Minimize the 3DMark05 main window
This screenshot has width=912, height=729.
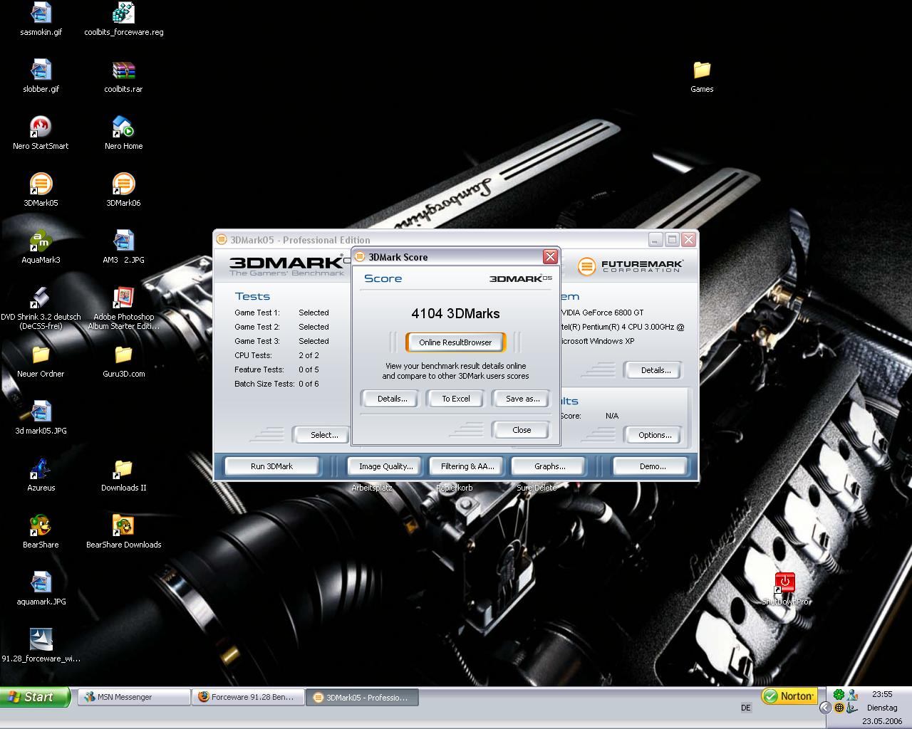coord(655,240)
